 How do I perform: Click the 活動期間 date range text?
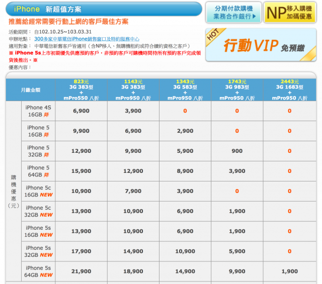click(63, 32)
